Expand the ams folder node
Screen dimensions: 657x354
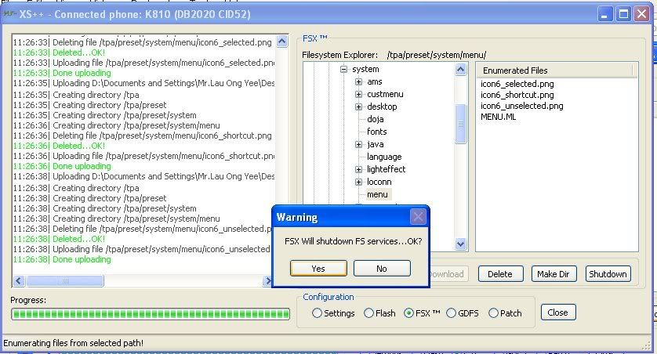pyautogui.click(x=359, y=81)
